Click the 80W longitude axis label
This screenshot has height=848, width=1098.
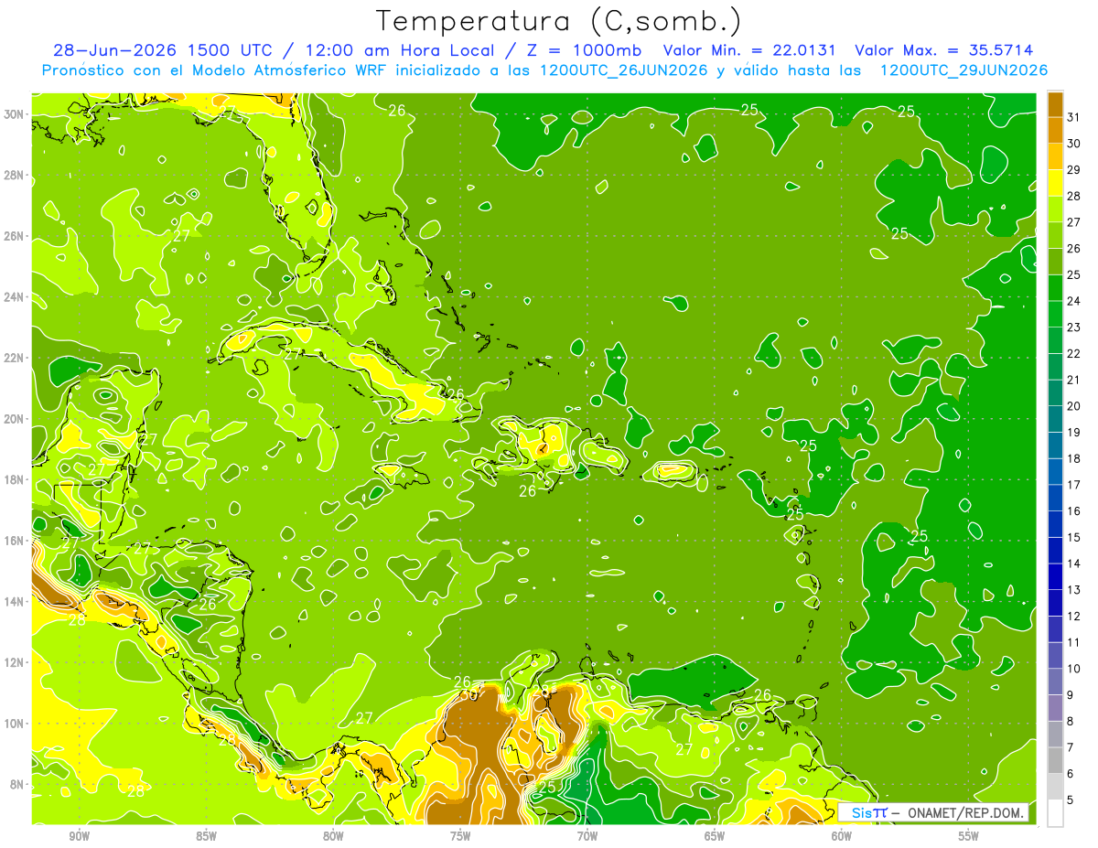coord(333,836)
